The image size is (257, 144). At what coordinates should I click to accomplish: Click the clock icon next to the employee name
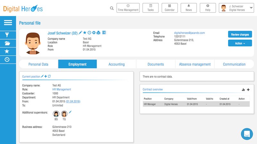(x=89, y=33)
